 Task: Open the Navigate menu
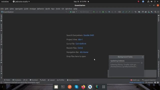coord(19,9)
